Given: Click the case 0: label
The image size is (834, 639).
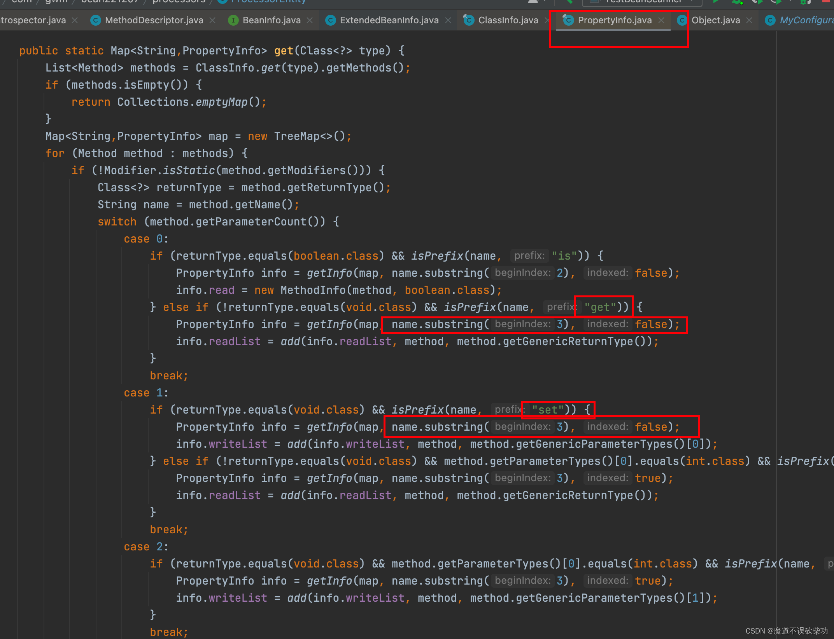Looking at the screenshot, I should coord(146,239).
